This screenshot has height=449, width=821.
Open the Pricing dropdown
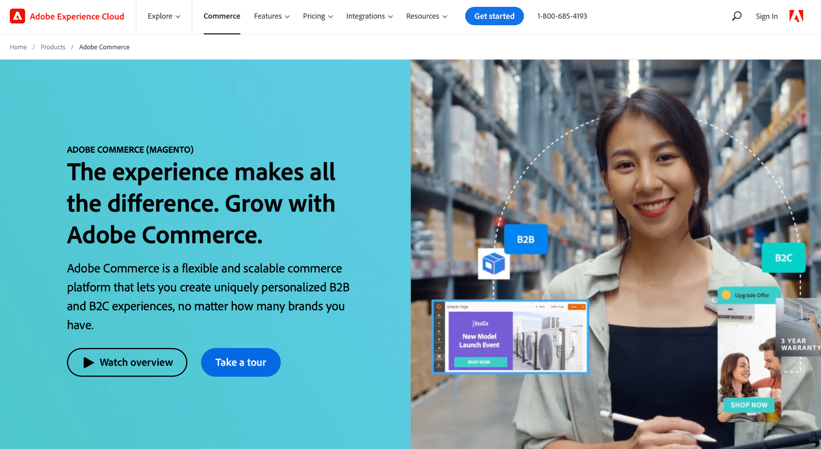click(318, 16)
